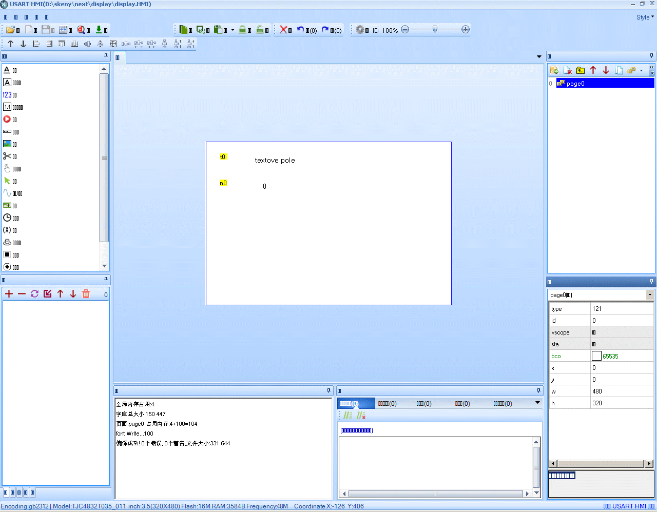Click the green download arrow toolbar icon

[99, 30]
